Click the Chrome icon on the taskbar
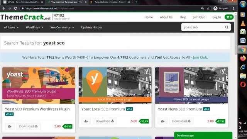The image size is (247, 139). coord(243,49)
